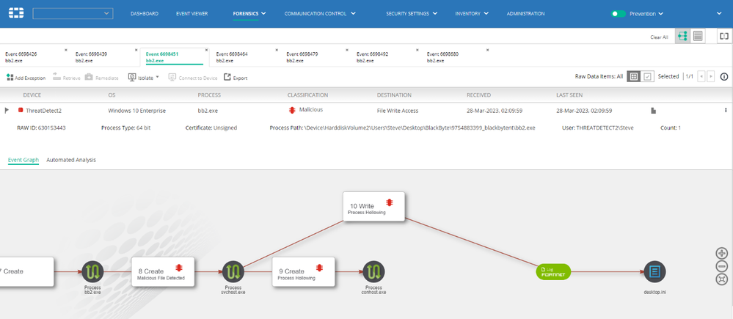733x319 pixels.
Task: Switch to table list view icon
Action: coord(698,36)
